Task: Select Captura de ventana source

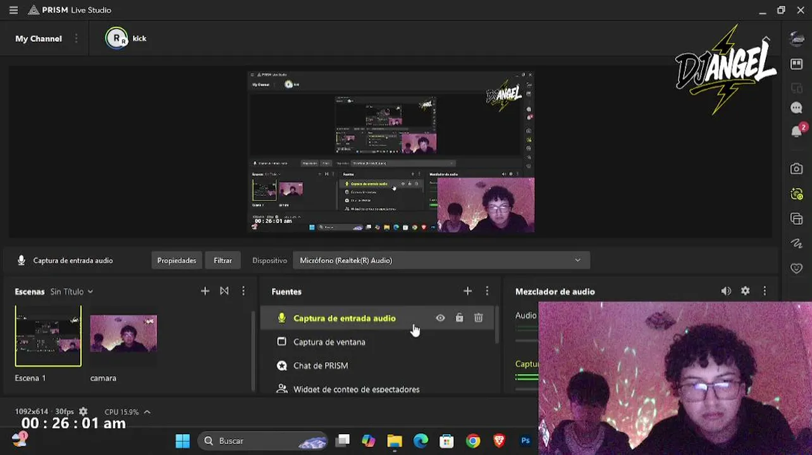Action: pos(377,342)
